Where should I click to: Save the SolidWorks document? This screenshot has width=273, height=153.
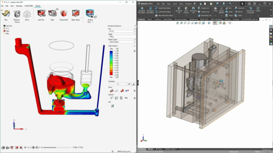coord(218,4)
